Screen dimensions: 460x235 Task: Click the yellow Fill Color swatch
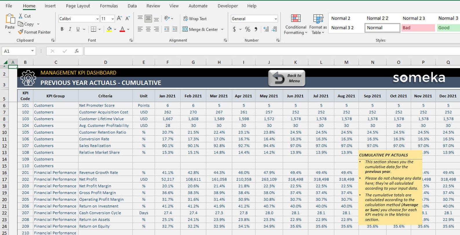pyautogui.click(x=109, y=29)
